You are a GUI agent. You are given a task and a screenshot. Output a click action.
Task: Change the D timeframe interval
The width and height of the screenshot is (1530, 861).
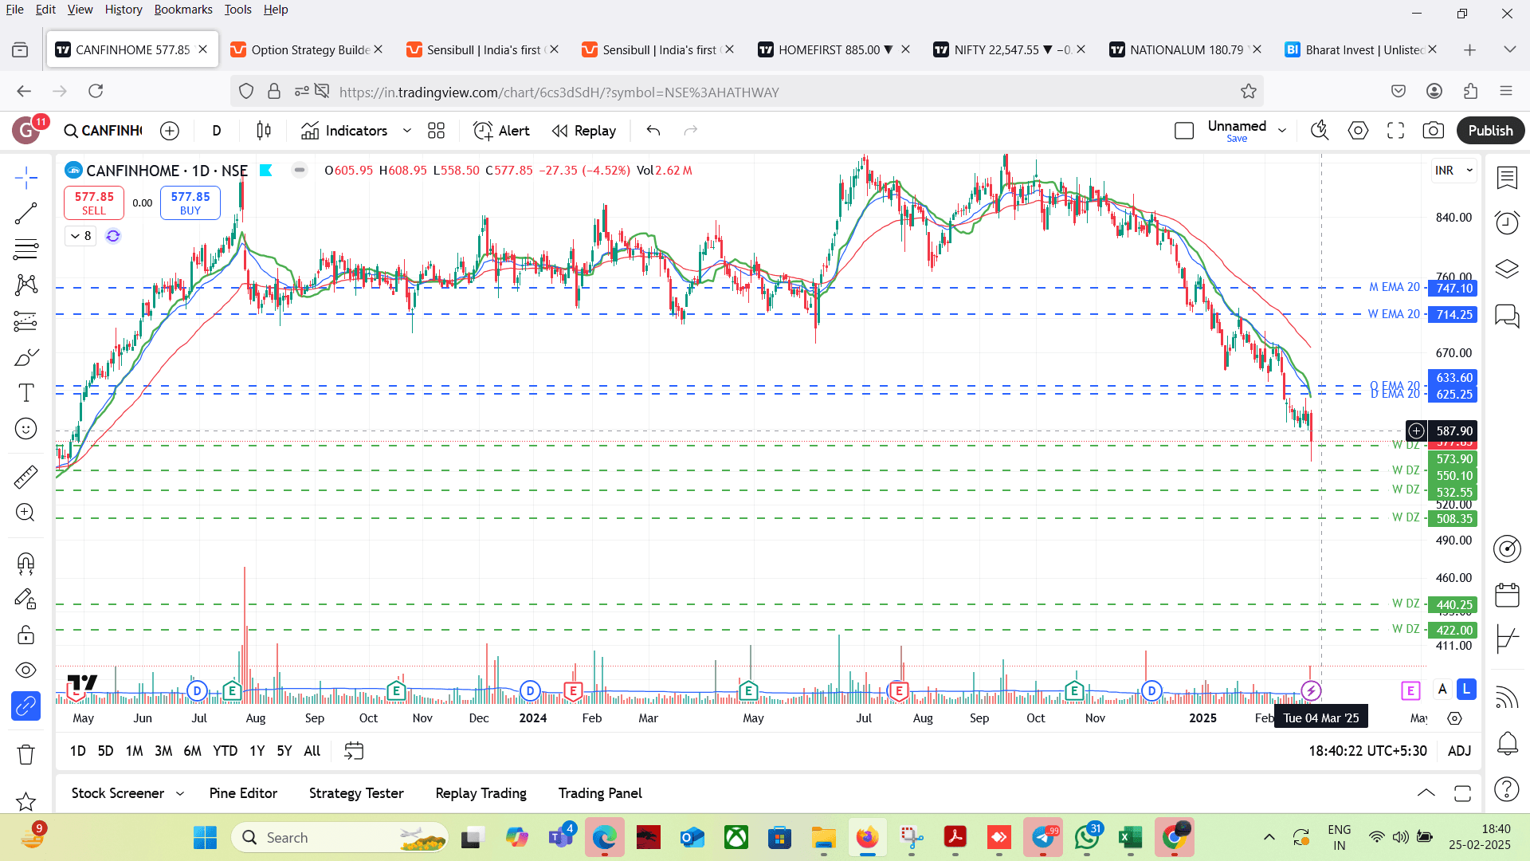(x=217, y=131)
